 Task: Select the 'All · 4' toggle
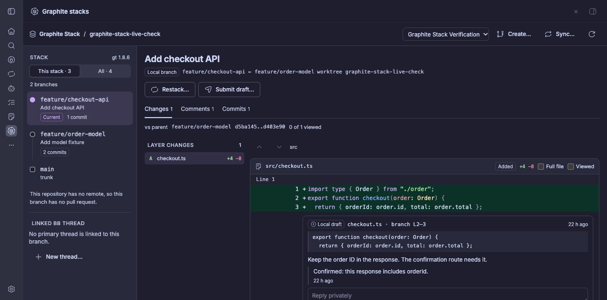click(x=105, y=71)
